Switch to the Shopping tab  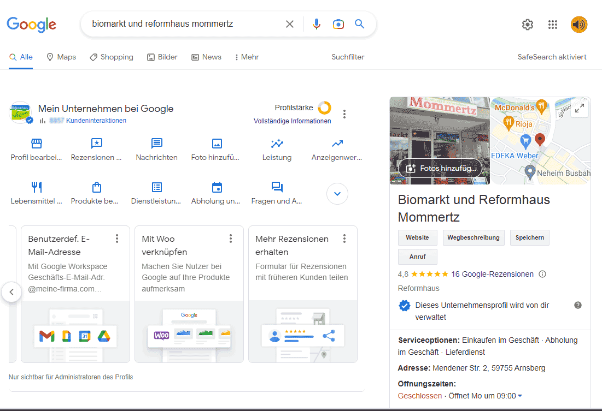pos(112,57)
